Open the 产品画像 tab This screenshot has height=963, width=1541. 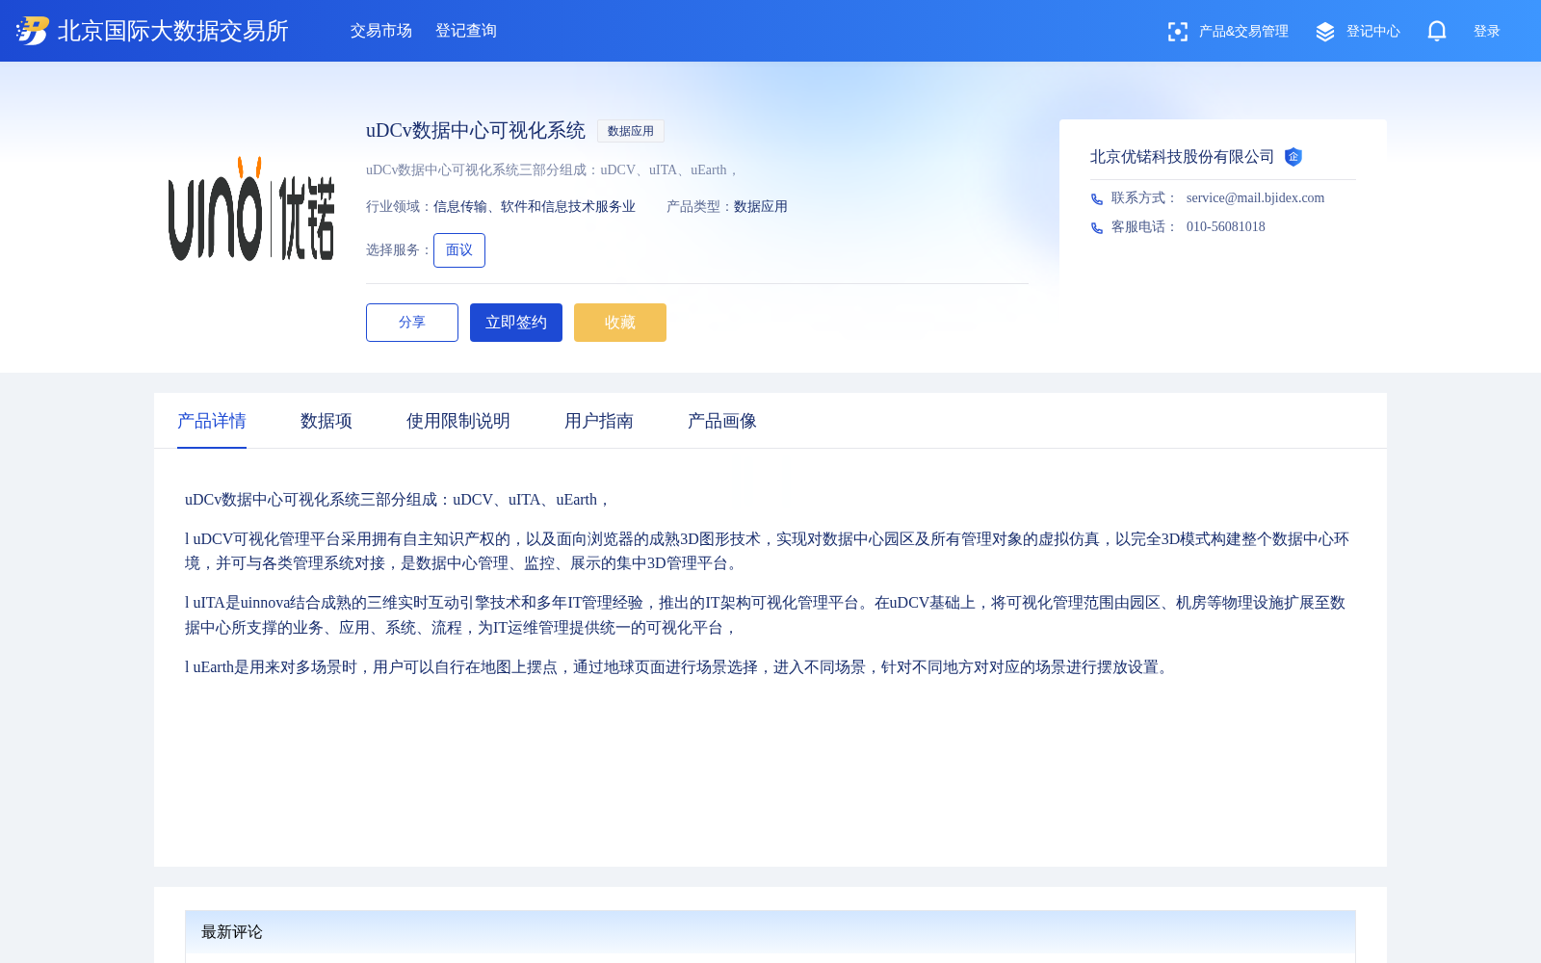(722, 421)
